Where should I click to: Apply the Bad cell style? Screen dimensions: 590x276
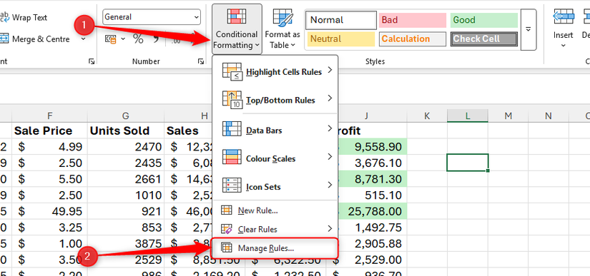pyautogui.click(x=413, y=20)
